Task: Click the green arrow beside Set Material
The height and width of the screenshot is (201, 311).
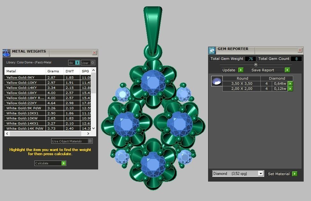Action: coord(294,174)
